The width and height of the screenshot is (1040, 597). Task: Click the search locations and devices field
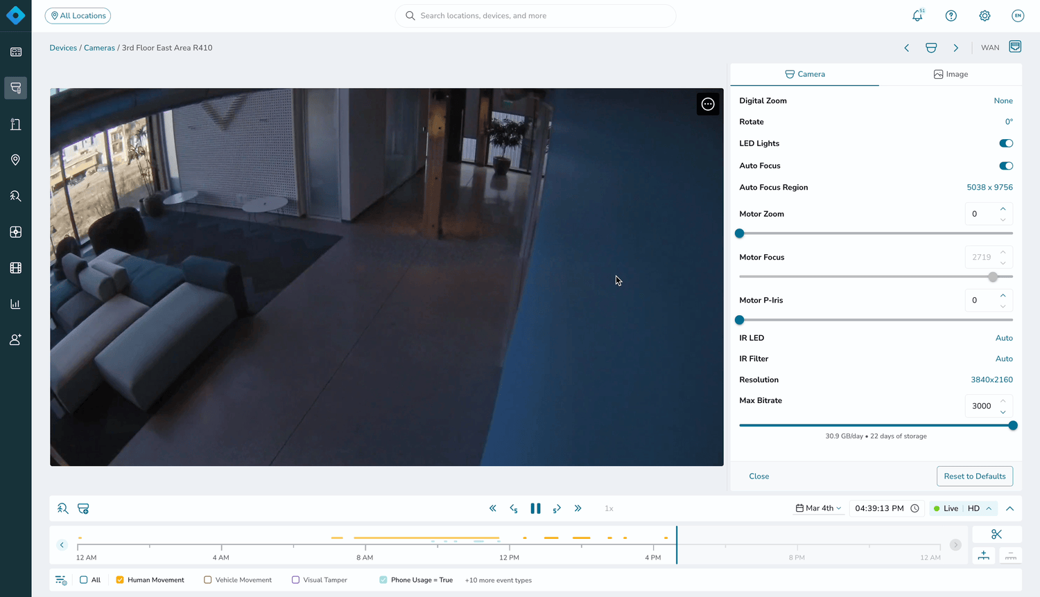pos(535,16)
